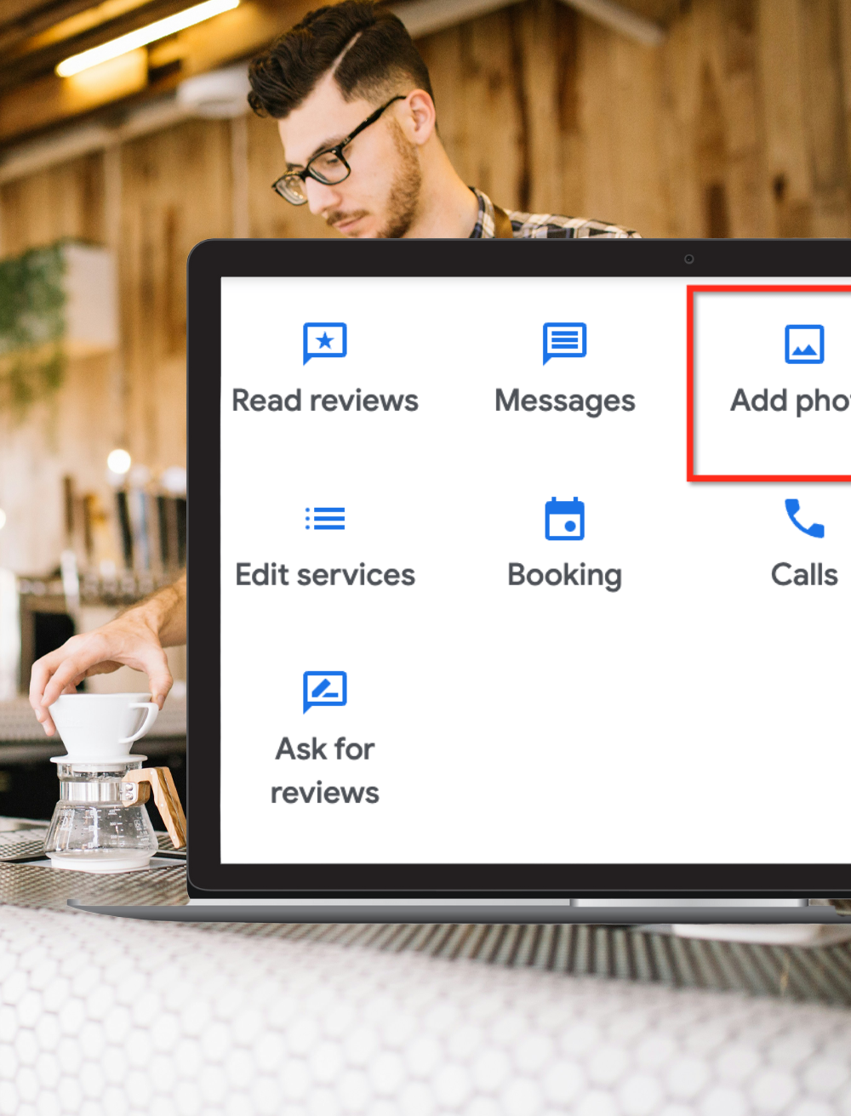The image size is (851, 1116).
Task: Click the Ask for reviews pencil icon
Action: (324, 691)
